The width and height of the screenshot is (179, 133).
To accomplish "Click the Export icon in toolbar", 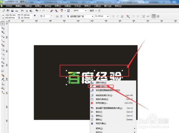I will coord(56,11).
